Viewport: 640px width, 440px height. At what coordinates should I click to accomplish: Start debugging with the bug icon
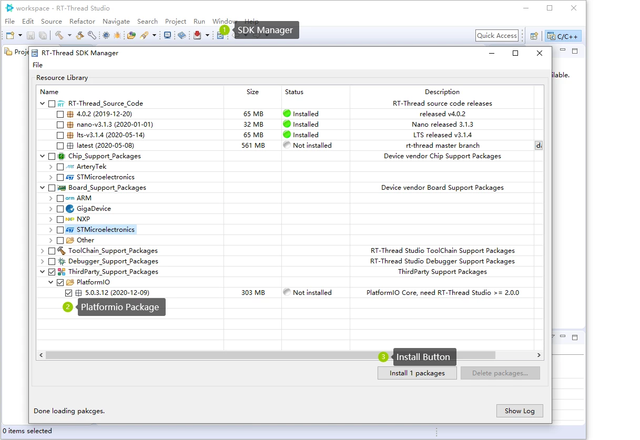tap(117, 35)
